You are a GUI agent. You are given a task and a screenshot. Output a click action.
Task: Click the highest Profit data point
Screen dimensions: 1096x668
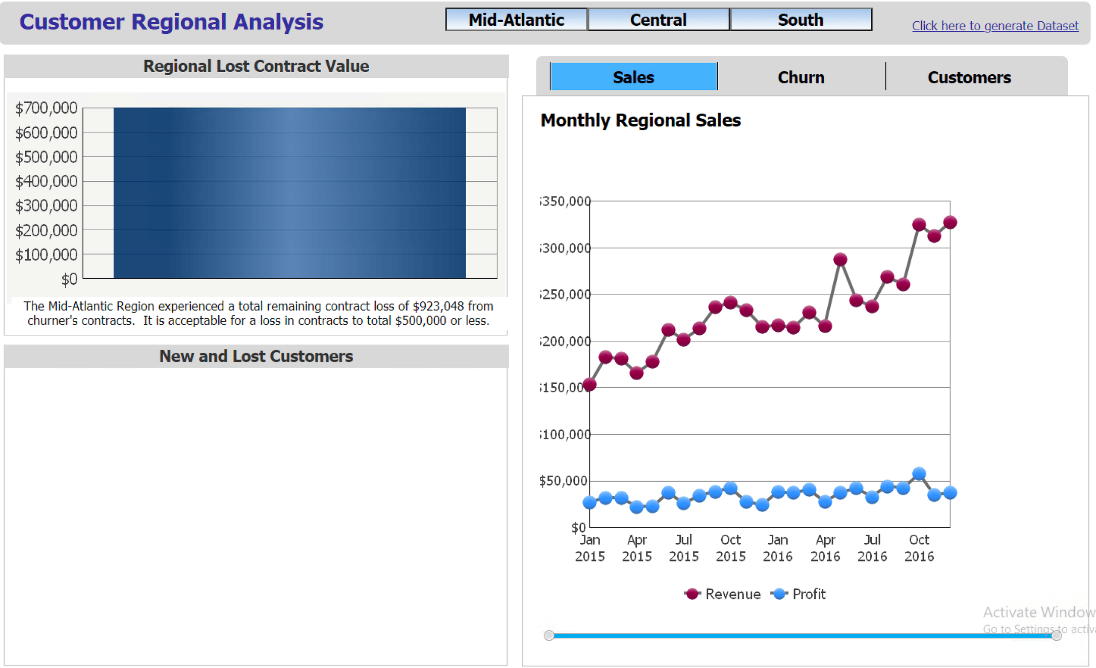919,474
